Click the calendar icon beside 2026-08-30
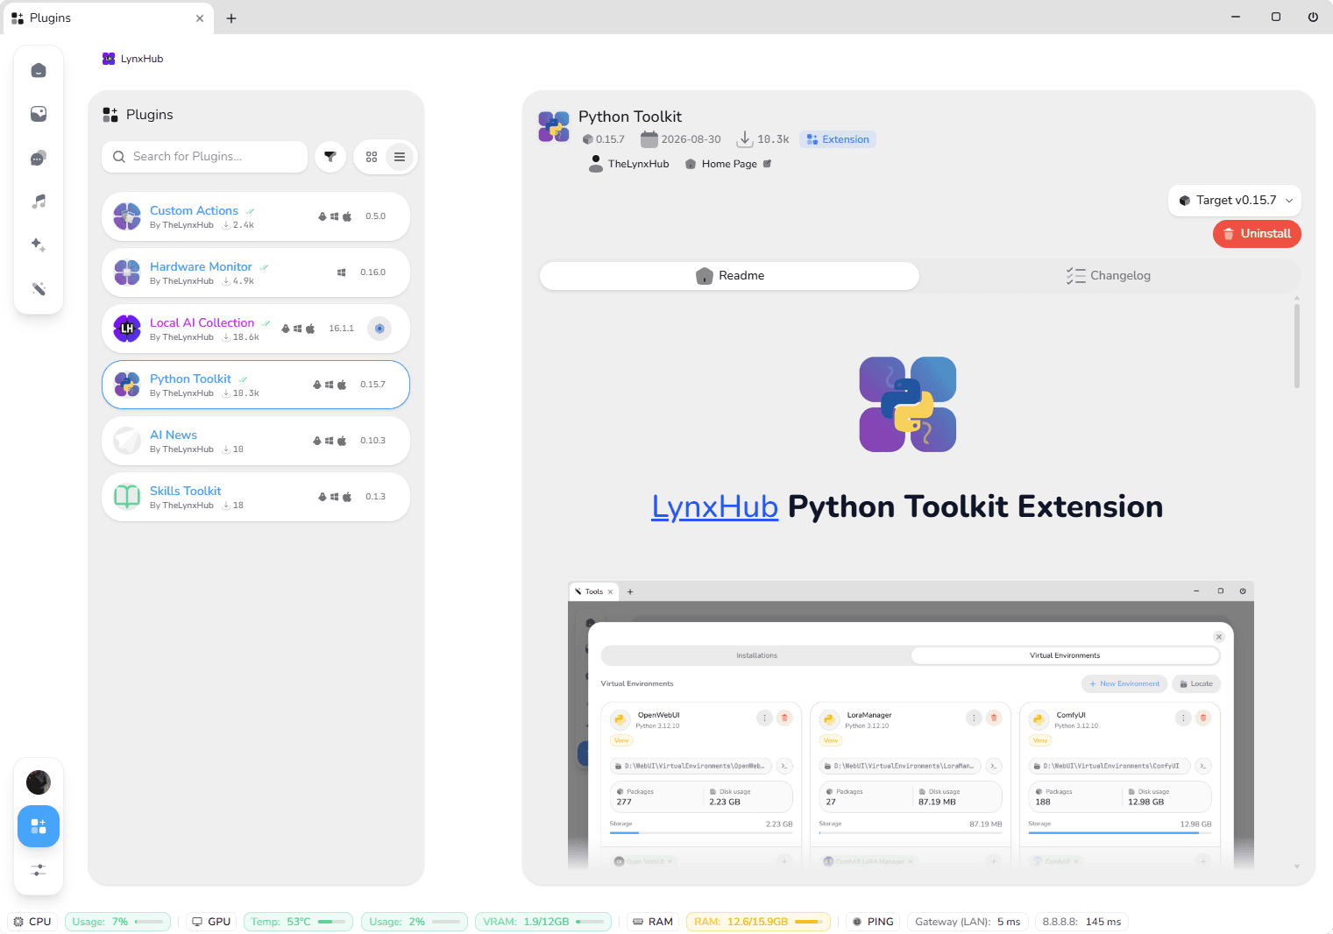The height and width of the screenshot is (934, 1333). pyautogui.click(x=649, y=139)
